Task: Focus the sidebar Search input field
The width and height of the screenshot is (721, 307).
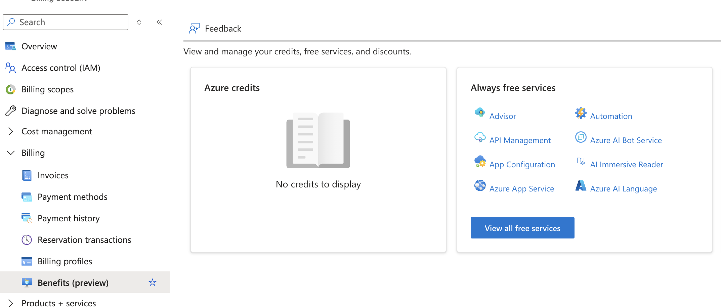Action: point(66,22)
